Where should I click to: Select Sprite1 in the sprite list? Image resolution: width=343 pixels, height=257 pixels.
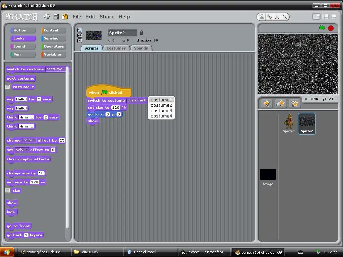[289, 123]
